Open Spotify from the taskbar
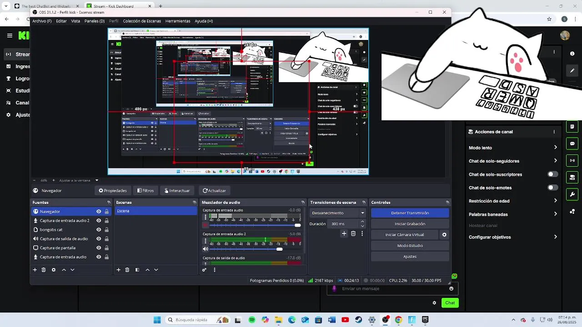Viewport: 582px width, 327px height. [252, 320]
